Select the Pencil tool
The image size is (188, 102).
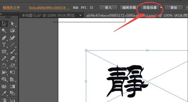[4, 58]
